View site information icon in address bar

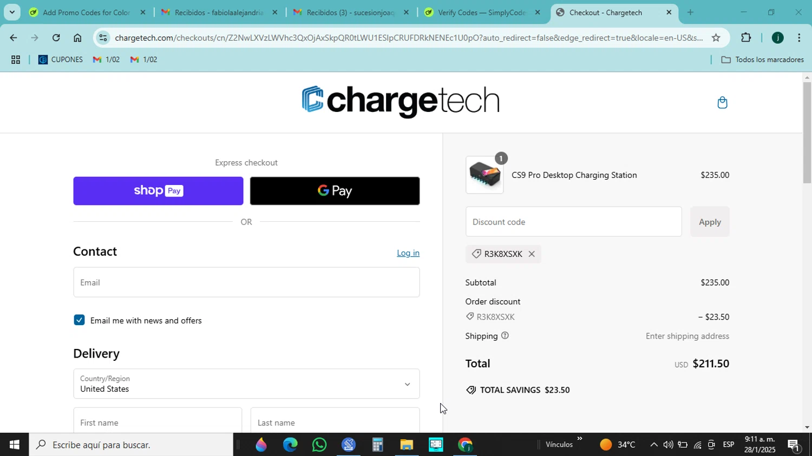pyautogui.click(x=103, y=38)
